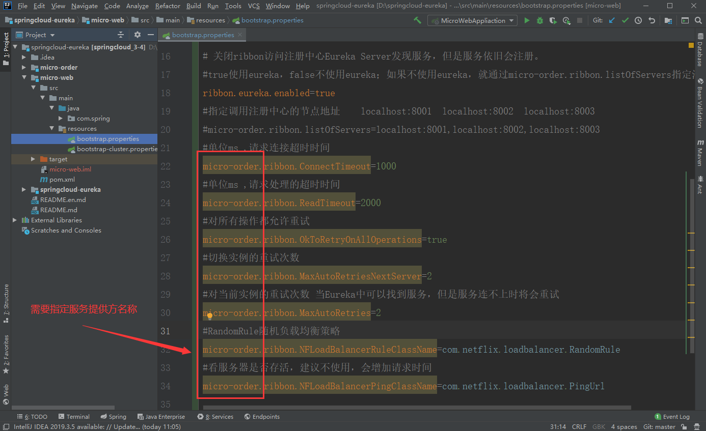Commit changes with the green checkmark icon
Image resolution: width=706 pixels, height=431 pixels.
point(625,21)
